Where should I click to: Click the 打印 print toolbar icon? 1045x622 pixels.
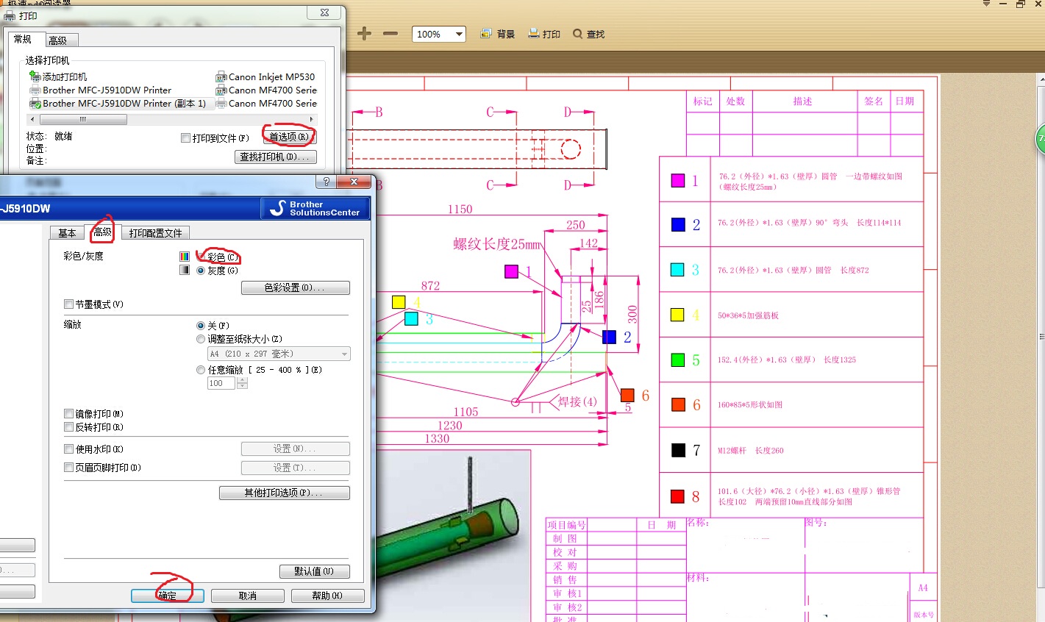pos(534,34)
